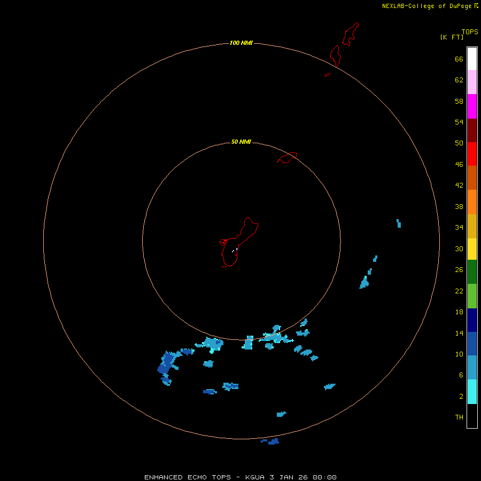The height and width of the screenshot is (481, 481).
Task: Click the light pink legend swatch
Action: pos(472,82)
